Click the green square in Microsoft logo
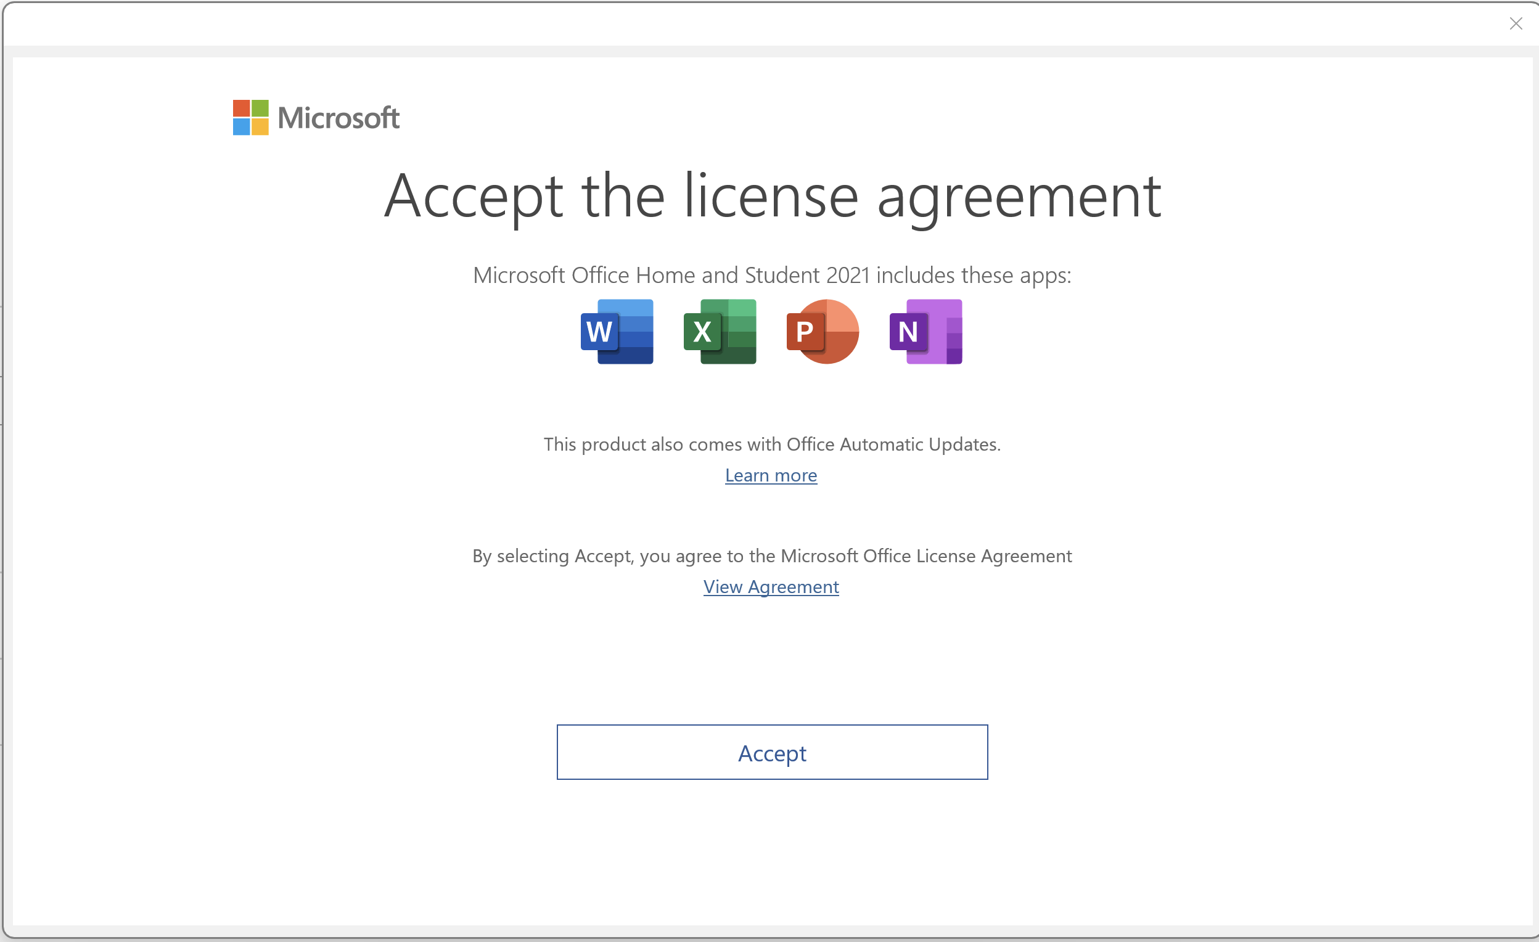1539x942 pixels. point(260,108)
